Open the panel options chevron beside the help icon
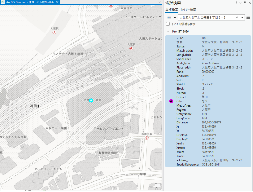The width and height of the screenshot is (253, 192). [241, 3]
